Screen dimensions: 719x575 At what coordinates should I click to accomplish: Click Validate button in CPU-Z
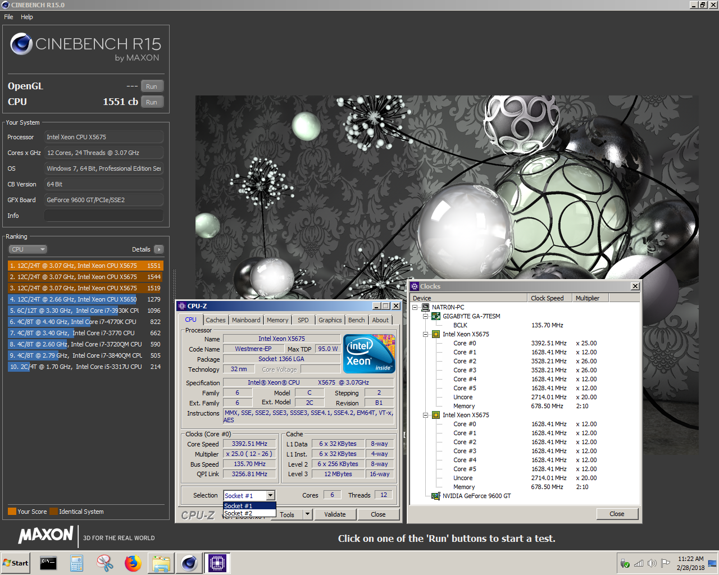(335, 514)
